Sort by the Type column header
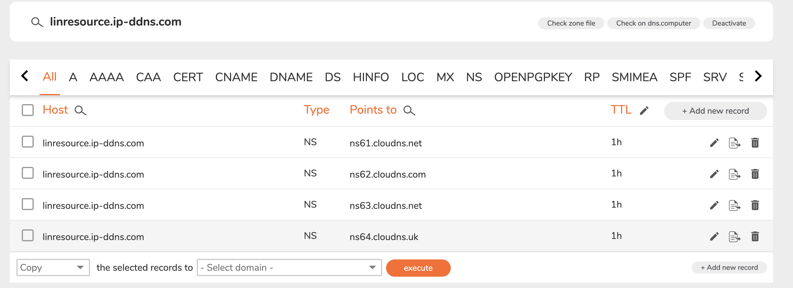Screen dimensions: 793x288 [x=317, y=110]
